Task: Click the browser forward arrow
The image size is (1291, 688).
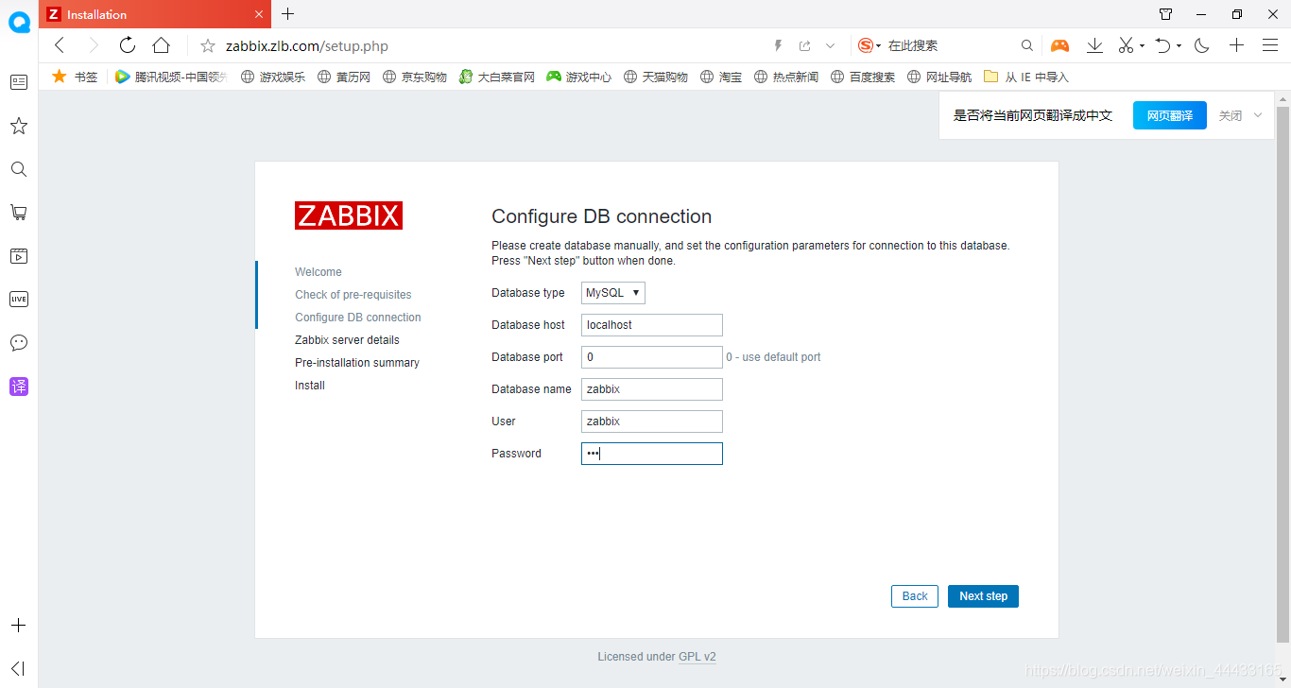Action: [93, 45]
